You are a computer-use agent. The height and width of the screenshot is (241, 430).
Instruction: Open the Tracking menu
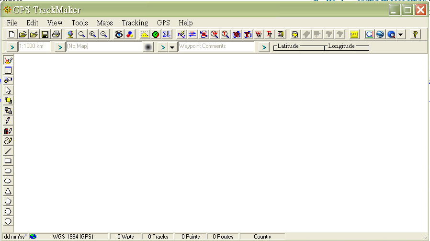click(135, 23)
